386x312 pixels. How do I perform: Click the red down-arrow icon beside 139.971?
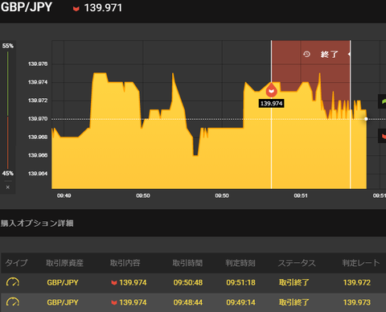[76, 9]
